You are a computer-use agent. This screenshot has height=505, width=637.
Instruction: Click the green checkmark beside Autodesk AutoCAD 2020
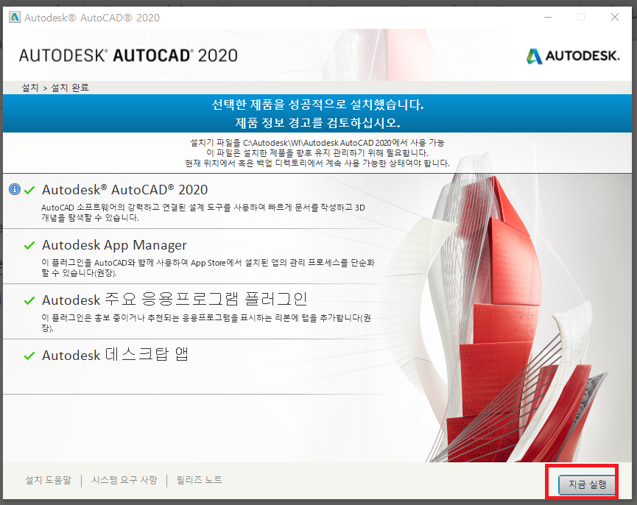click(x=29, y=190)
